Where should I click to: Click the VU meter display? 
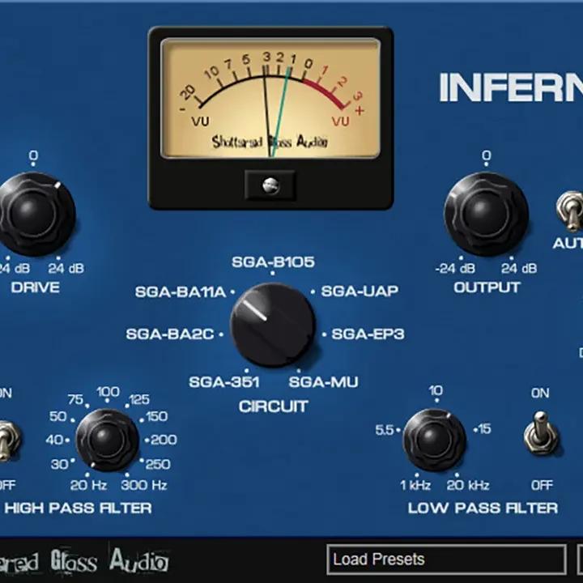click(270, 98)
